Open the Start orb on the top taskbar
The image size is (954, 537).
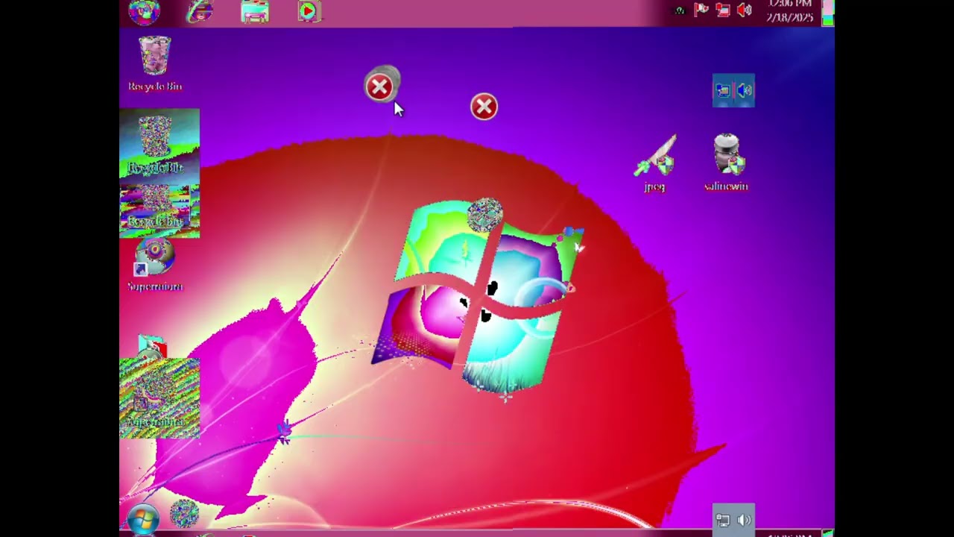(144, 12)
